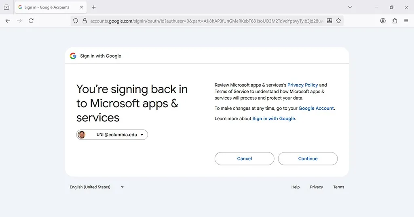Click the padlock site security icon
Viewport: 414px width, 217px height.
[84, 21]
